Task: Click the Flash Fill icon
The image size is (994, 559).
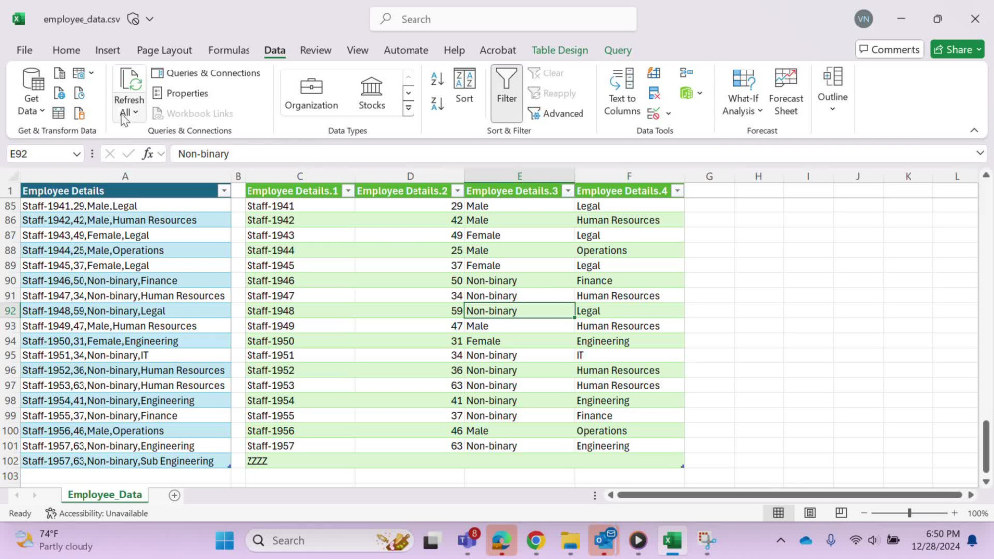Action: (654, 73)
